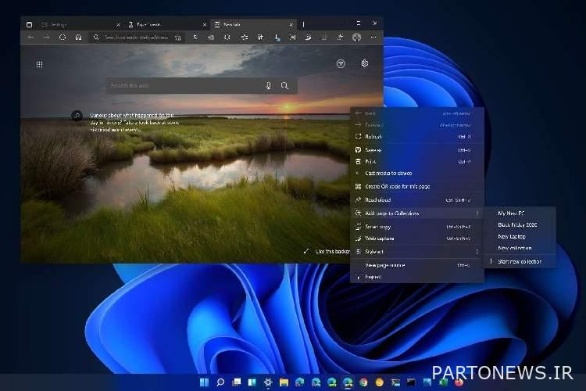Viewport: 586px width, 391px height.
Task: Open the tab actions menu icon
Action: [x=29, y=25]
